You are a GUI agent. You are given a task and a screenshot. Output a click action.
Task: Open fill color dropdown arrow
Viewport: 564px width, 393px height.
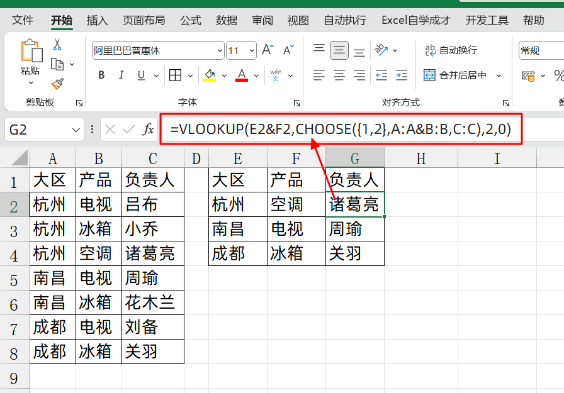click(225, 76)
